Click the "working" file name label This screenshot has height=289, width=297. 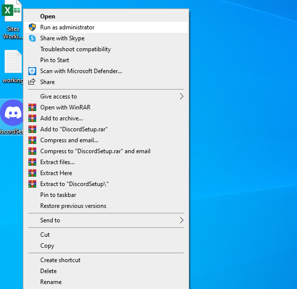[x=13, y=80]
